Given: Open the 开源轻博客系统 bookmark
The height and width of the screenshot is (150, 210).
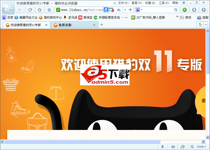Looking at the screenshot, I should coord(111,17).
